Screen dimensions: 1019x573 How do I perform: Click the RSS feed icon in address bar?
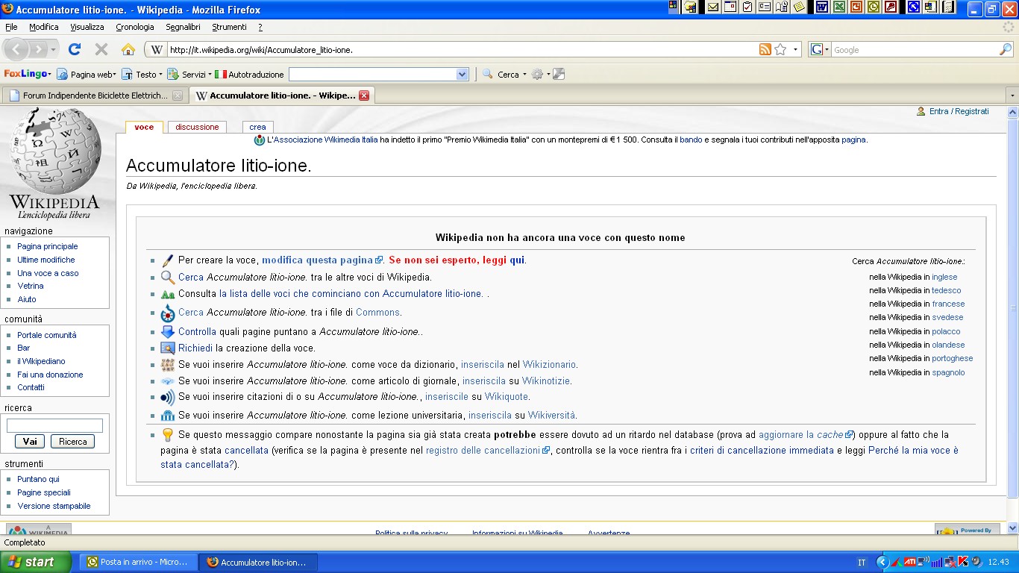(765, 49)
